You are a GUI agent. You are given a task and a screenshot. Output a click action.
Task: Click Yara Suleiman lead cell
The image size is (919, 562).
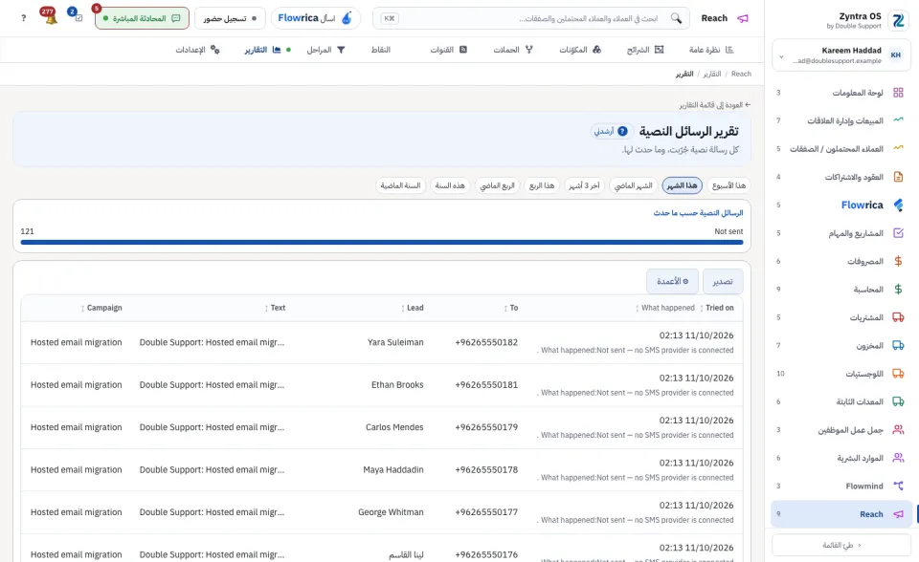coord(395,342)
